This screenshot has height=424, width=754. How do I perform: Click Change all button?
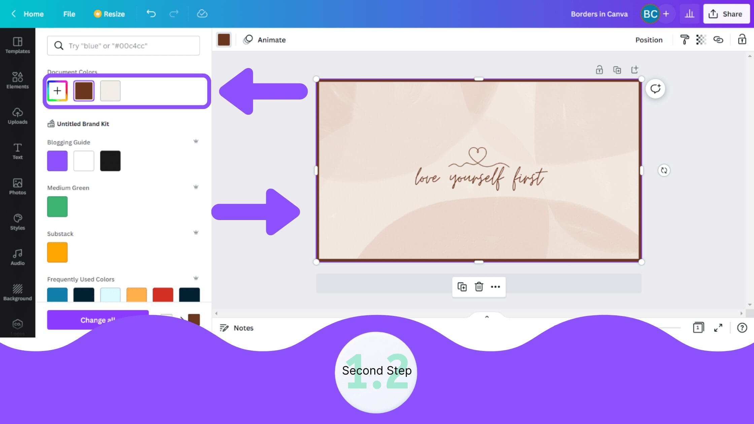coord(97,319)
